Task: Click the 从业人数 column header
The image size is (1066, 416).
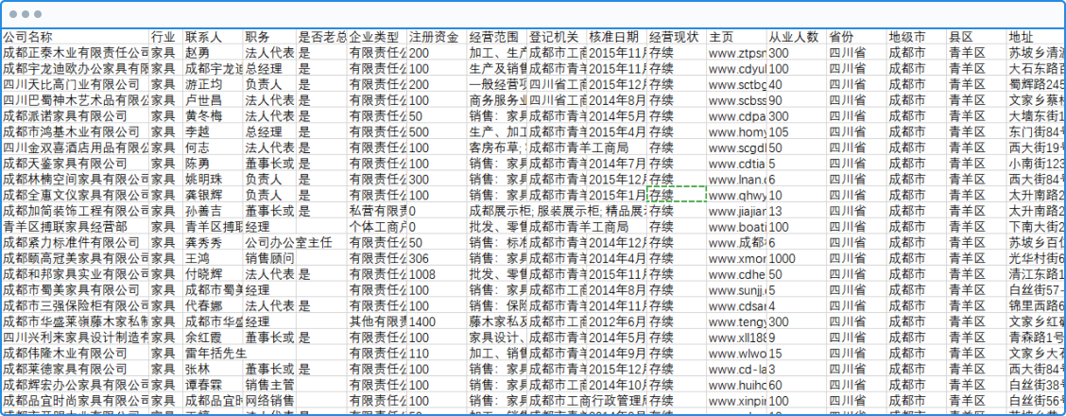Action: [796, 37]
